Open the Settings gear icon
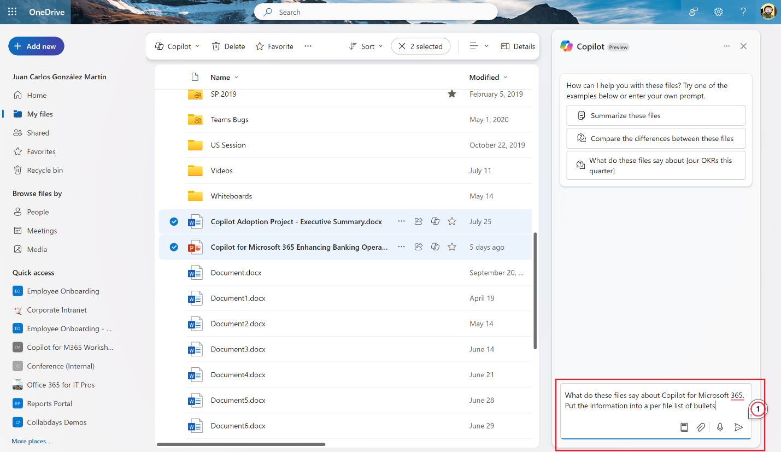 click(x=718, y=11)
